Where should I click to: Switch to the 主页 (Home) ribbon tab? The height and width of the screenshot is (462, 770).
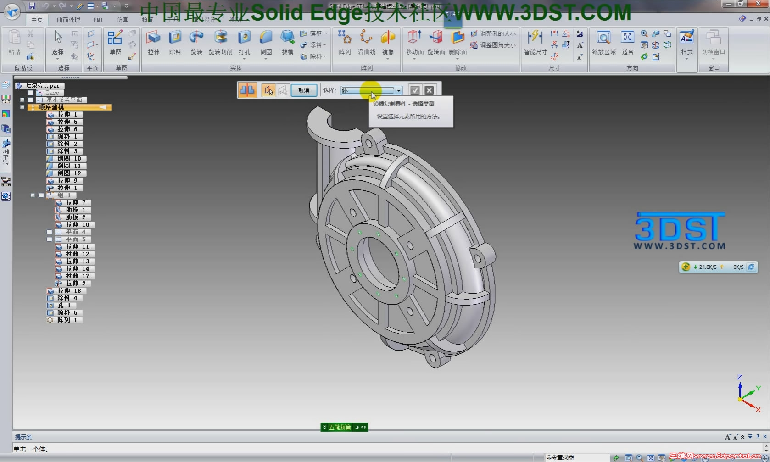pyautogui.click(x=37, y=20)
